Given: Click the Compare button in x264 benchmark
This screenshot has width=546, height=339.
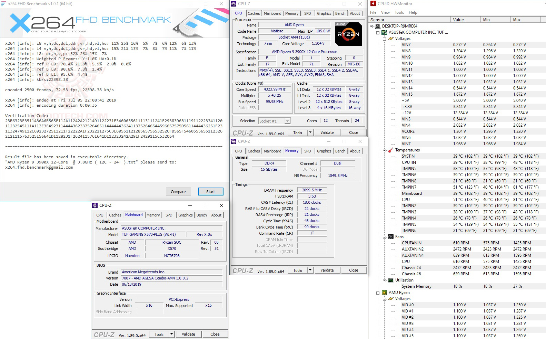Looking at the screenshot, I should tap(178, 192).
